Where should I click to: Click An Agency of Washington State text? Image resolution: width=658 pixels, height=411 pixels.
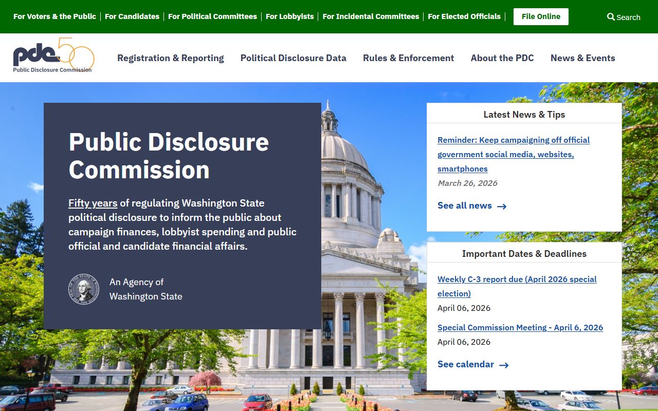(x=146, y=289)
